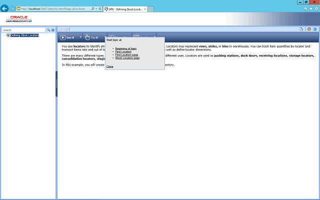This screenshot has width=320, height=200.
Task: Start topic at Find Locators page link
Action: click(x=126, y=55)
